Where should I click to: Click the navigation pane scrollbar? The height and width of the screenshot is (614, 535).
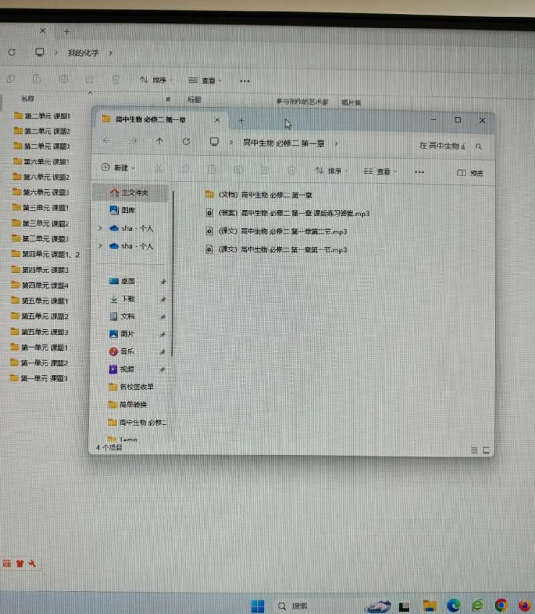coord(173,274)
